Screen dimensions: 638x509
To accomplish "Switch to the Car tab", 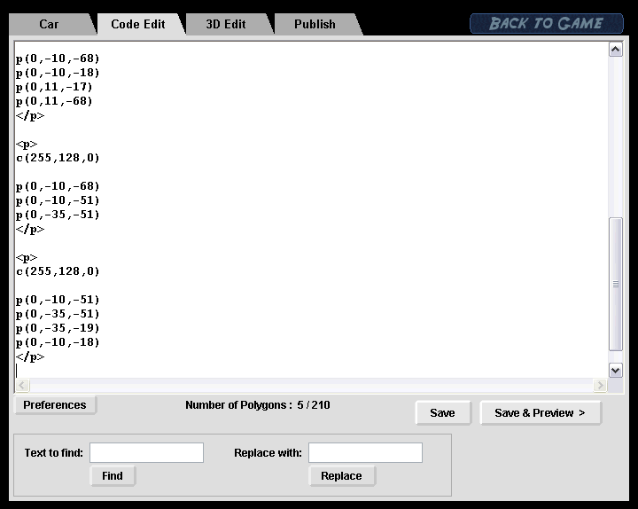I will (49, 24).
